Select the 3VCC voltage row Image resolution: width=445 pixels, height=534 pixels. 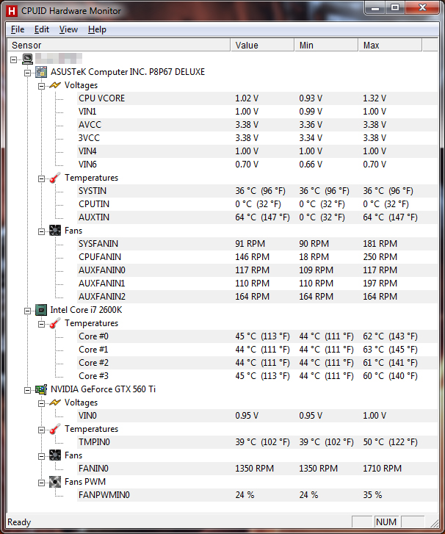pos(258,138)
